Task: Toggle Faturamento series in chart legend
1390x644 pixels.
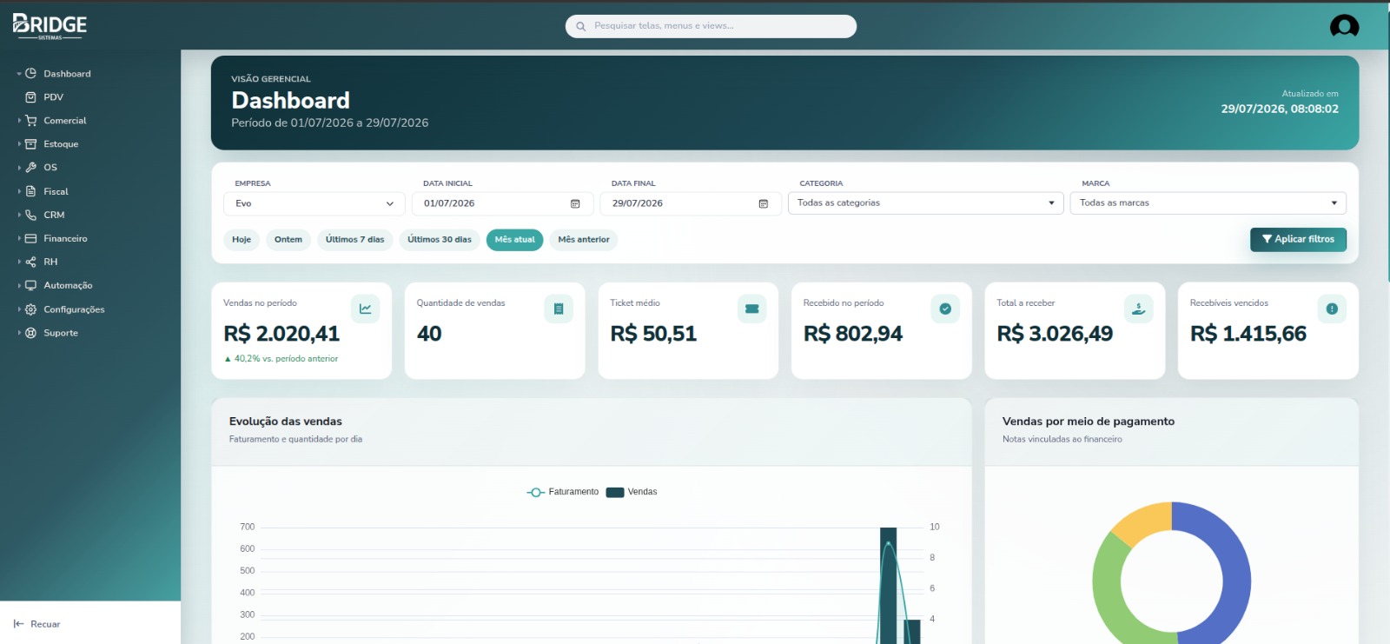Action: pos(563,492)
